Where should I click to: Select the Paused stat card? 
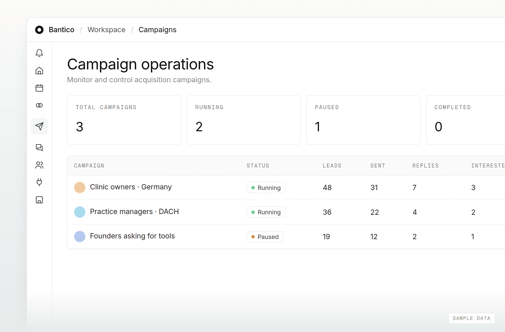point(363,120)
